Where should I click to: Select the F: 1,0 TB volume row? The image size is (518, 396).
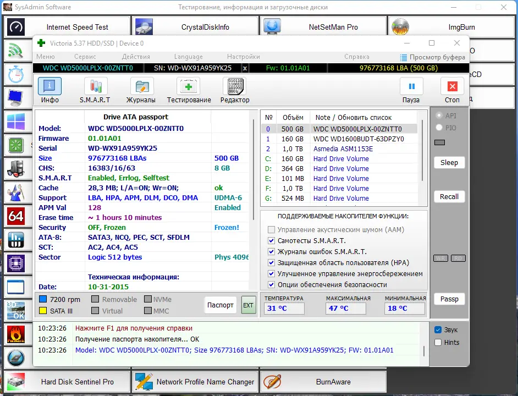339,189
